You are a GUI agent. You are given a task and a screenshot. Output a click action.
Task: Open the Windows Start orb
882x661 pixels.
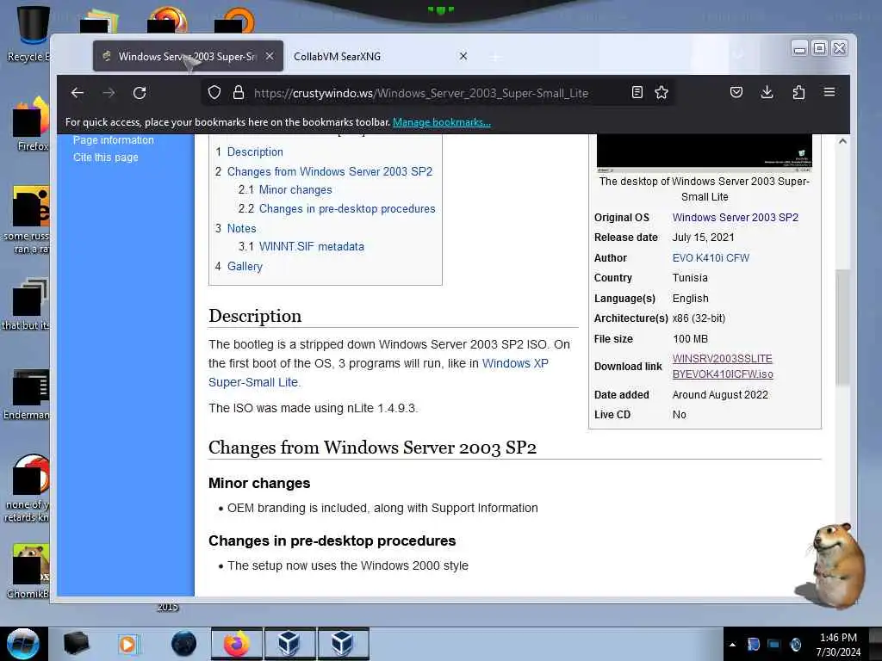[23, 644]
